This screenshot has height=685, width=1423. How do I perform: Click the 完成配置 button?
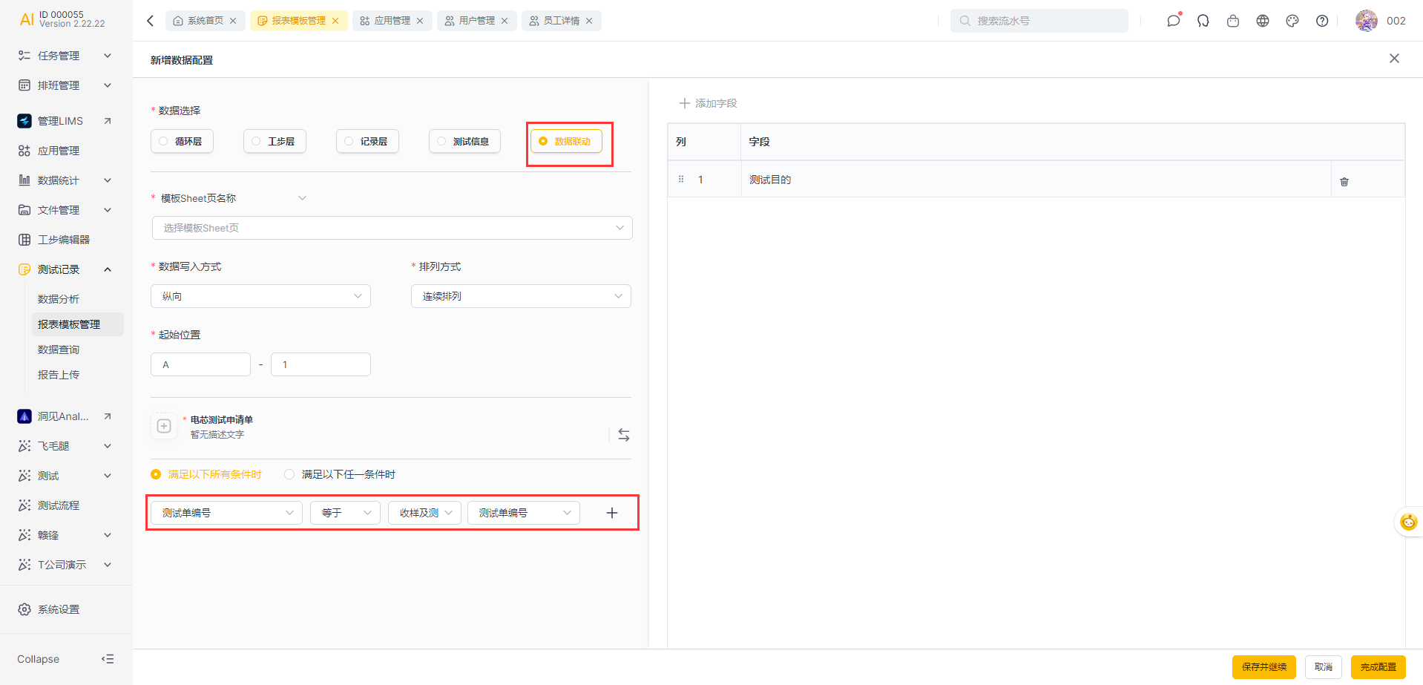click(1378, 667)
